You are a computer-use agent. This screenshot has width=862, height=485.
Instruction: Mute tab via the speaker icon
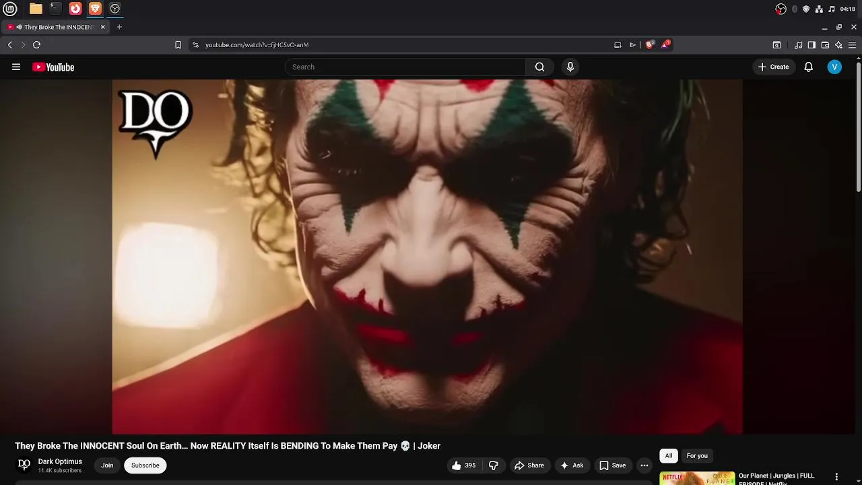click(x=19, y=27)
